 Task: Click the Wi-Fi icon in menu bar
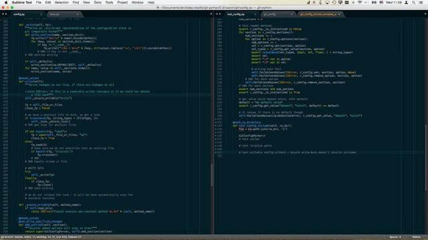(360, 3)
